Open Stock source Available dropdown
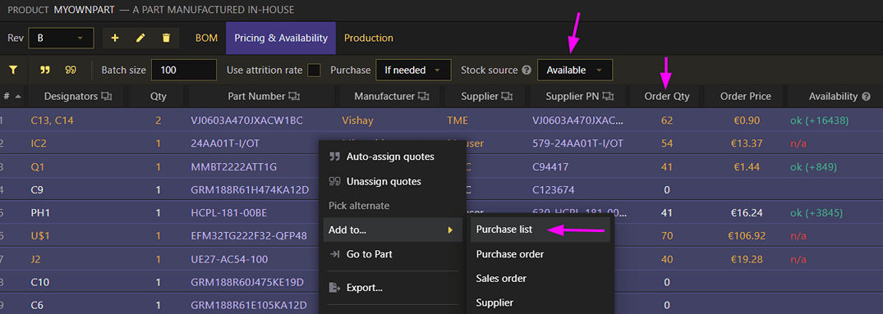The width and height of the screenshot is (883, 314). (x=575, y=71)
